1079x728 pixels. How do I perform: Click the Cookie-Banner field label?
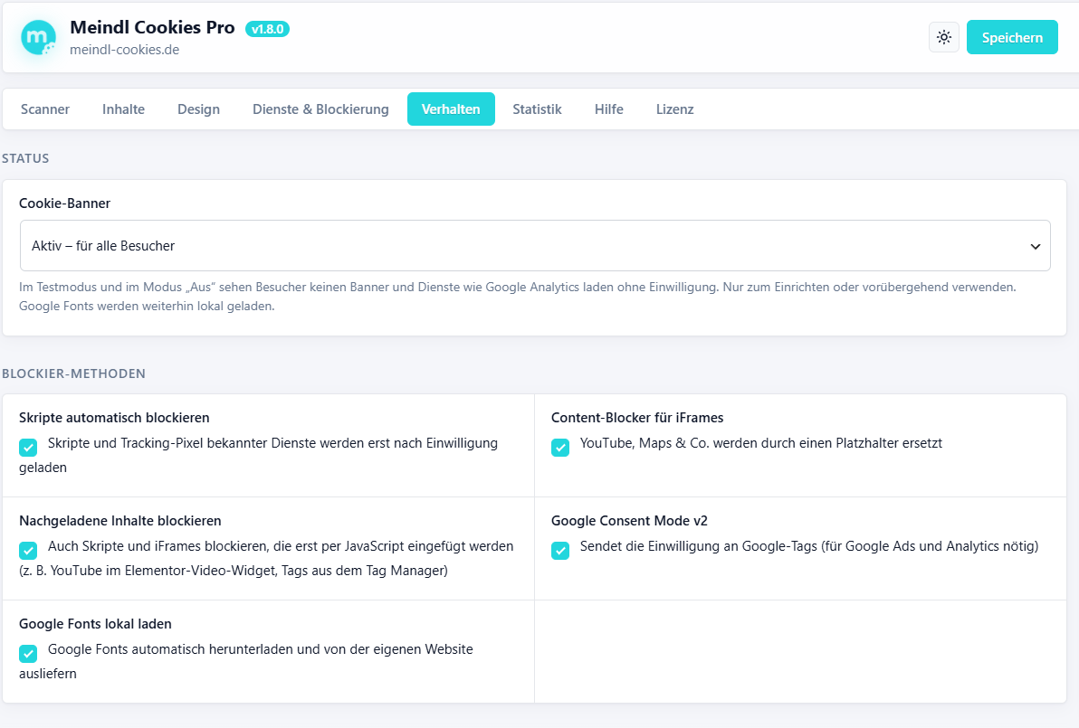click(64, 203)
